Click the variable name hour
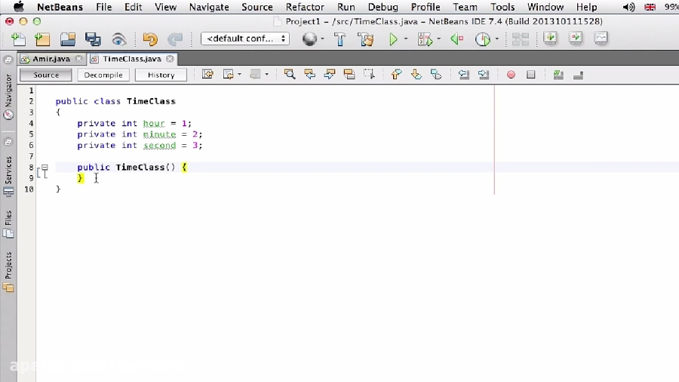 pyautogui.click(x=154, y=124)
